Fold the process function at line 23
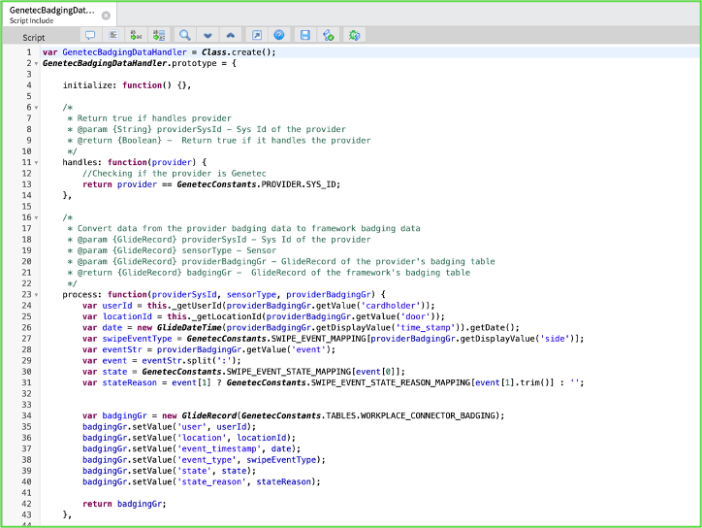The width and height of the screenshot is (702, 528). click(x=36, y=294)
